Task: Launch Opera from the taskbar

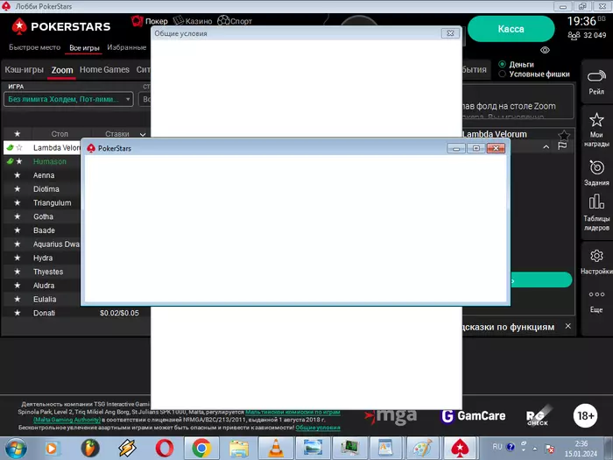Action: coord(165,449)
